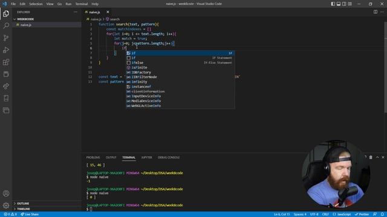Open the File menu
387x217 pixels.
13,4
